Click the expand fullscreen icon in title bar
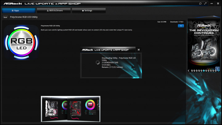This screenshot has height=125, width=222. coord(205,3)
